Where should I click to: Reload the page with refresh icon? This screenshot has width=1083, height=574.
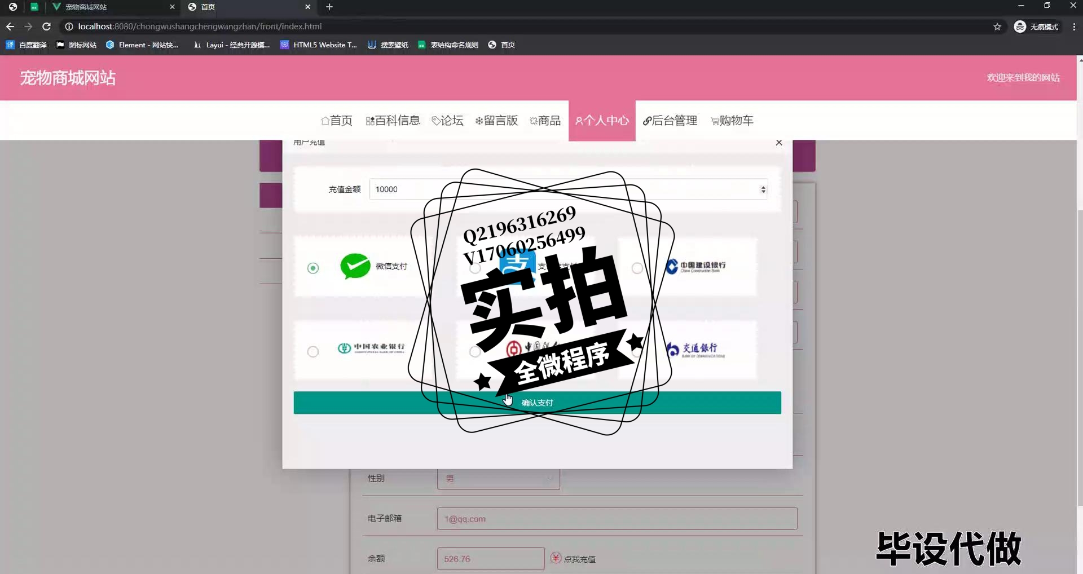tap(47, 27)
